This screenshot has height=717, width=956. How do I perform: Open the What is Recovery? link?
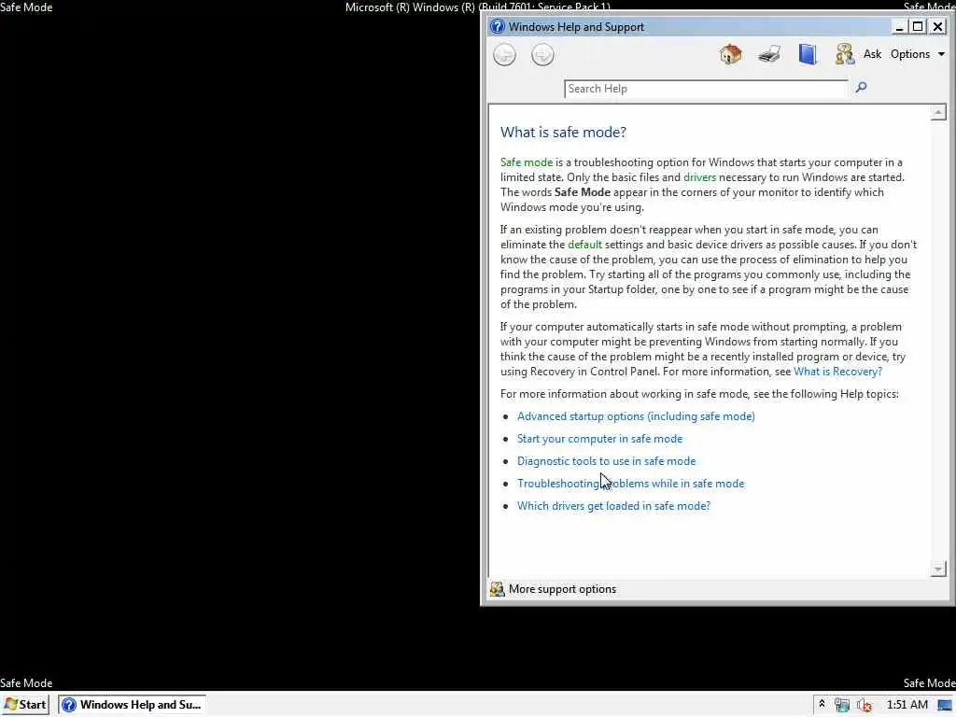[837, 372]
